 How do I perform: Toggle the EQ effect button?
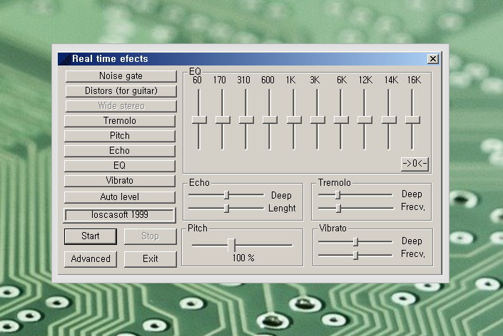[120, 165]
